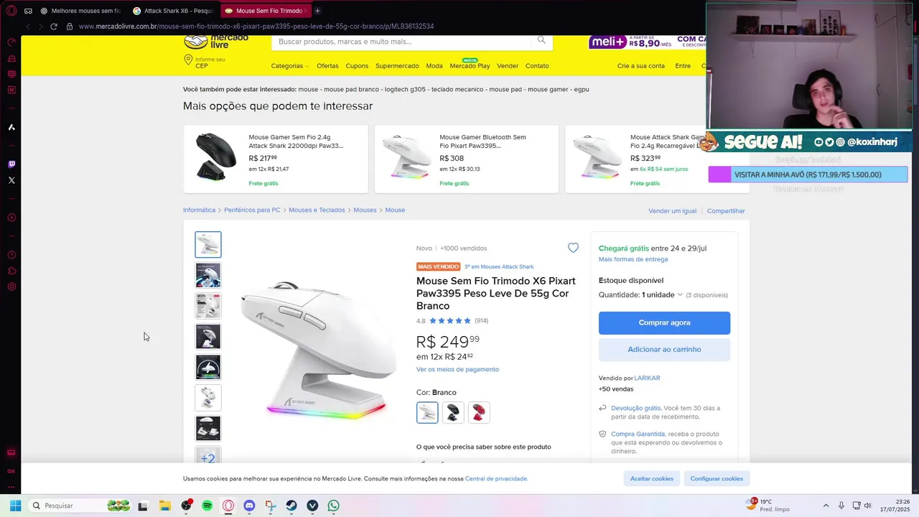Expand the Quantidade 1 unidade dropdown

click(640, 294)
